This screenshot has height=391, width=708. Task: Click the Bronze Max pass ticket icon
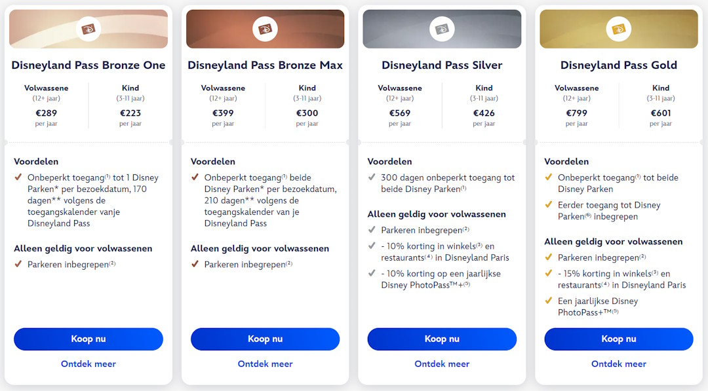point(265,29)
